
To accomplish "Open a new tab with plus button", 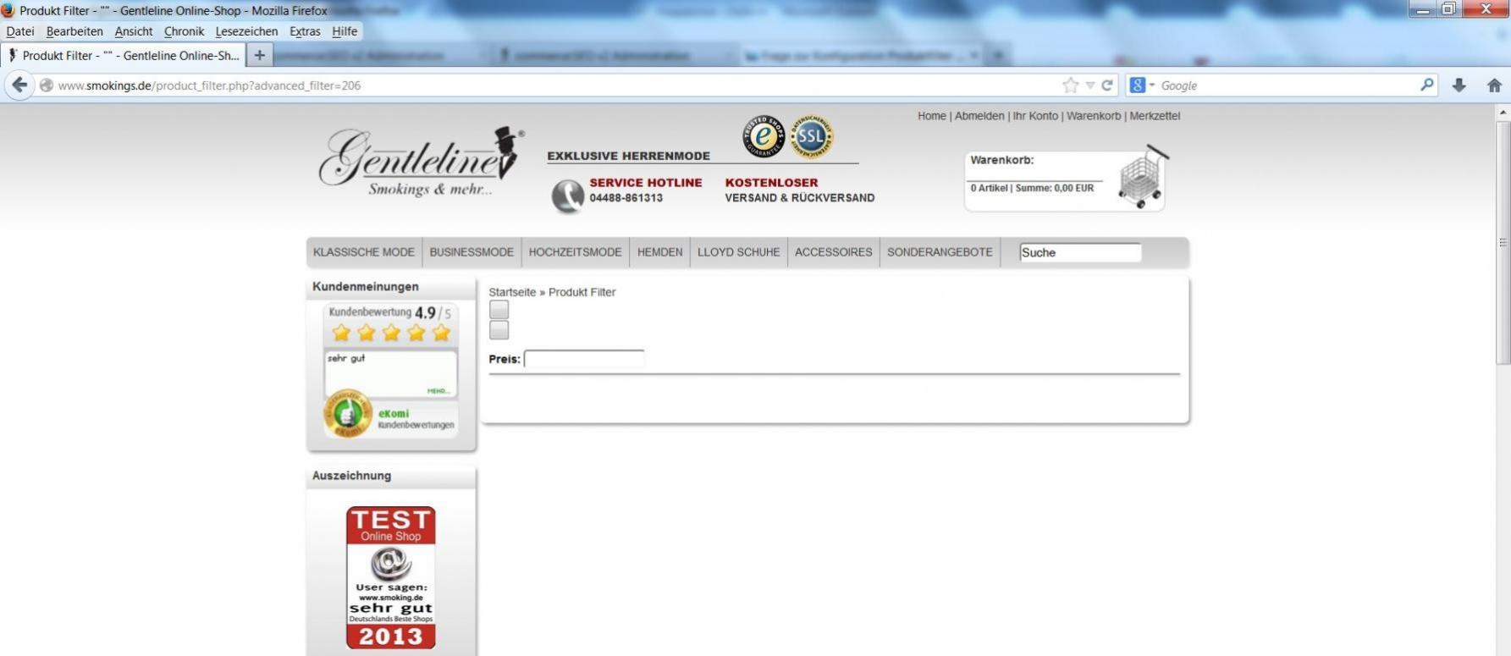I will pos(260,55).
